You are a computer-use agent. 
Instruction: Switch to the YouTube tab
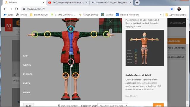[x=68, y=3]
